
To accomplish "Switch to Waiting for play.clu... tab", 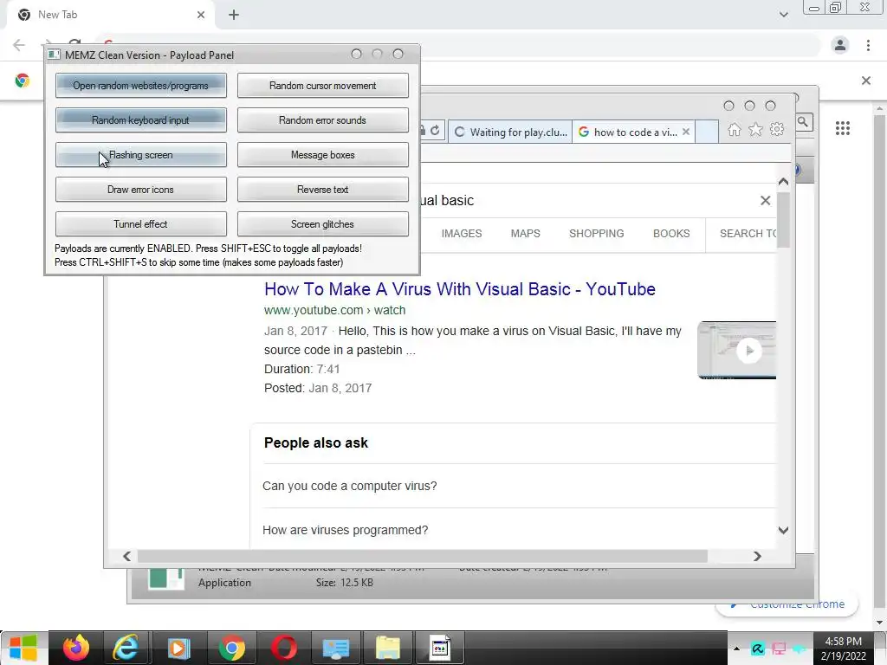I will click(511, 132).
